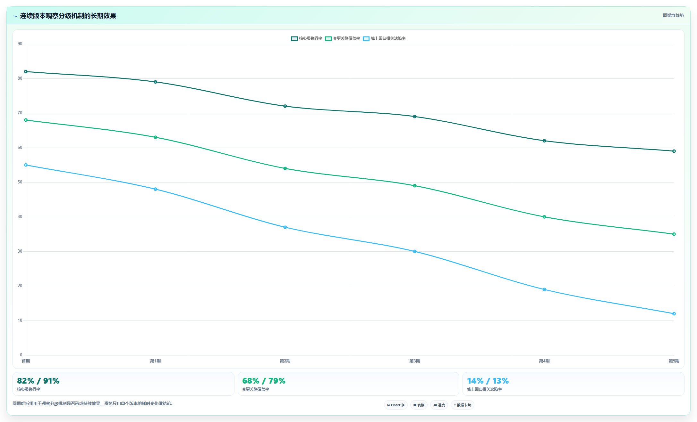
Task: Select 线上回归相关缺陷率 data point at 第4期
Action: tap(544, 289)
